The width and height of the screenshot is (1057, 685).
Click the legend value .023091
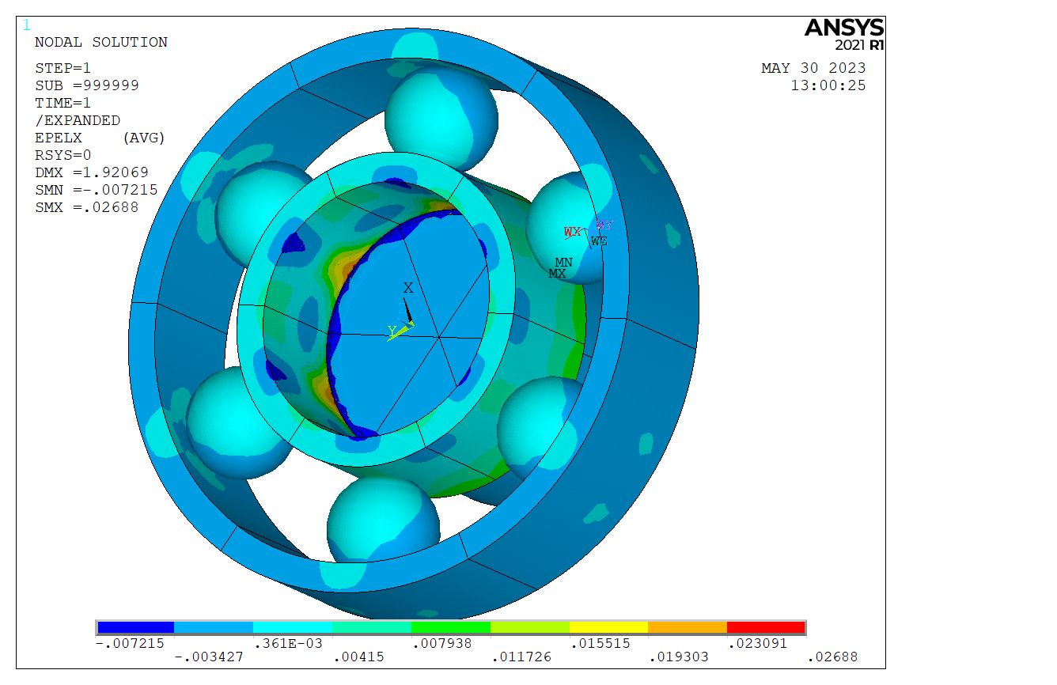(x=758, y=643)
